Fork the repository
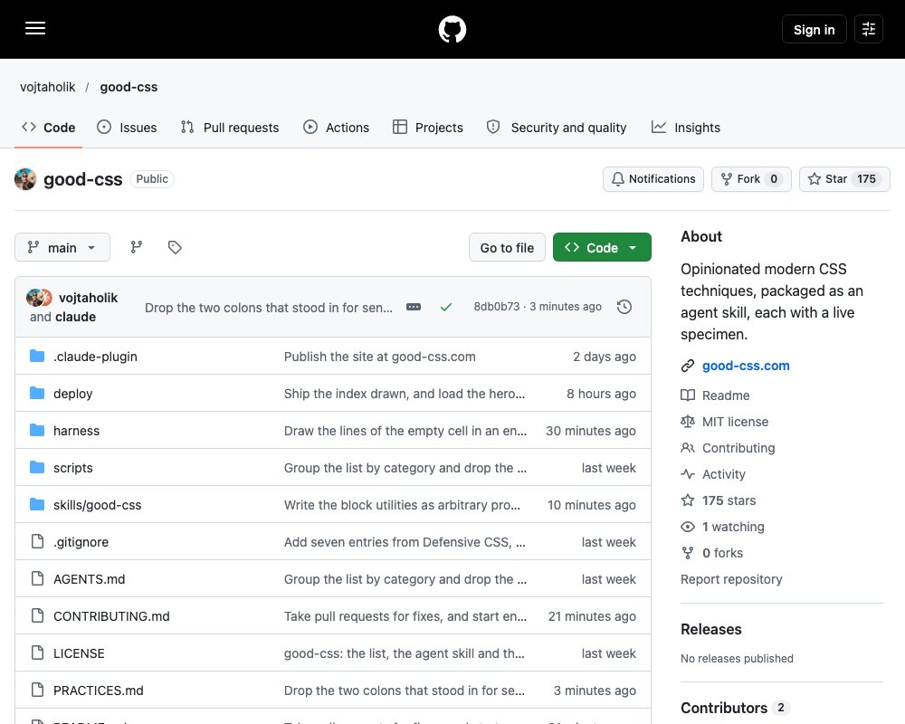This screenshot has width=905, height=724. coord(751,179)
